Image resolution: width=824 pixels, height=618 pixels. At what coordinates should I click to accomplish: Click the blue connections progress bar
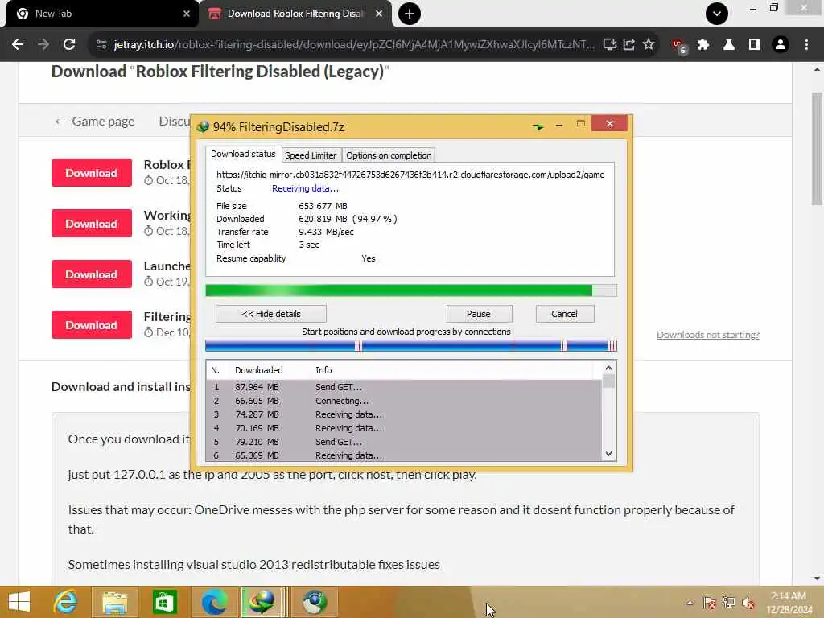(411, 345)
